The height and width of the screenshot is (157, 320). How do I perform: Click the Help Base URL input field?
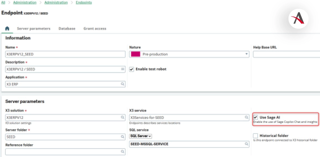click(x=286, y=54)
